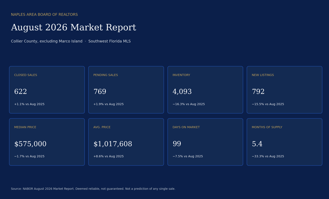Click '−1.7% vs Aug 2025' change text
Viewport: 329px width, 199px height.
coord(29,156)
